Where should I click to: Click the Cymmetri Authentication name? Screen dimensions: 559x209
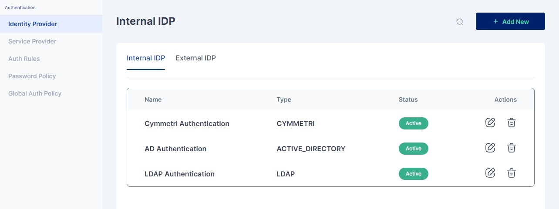(x=187, y=123)
